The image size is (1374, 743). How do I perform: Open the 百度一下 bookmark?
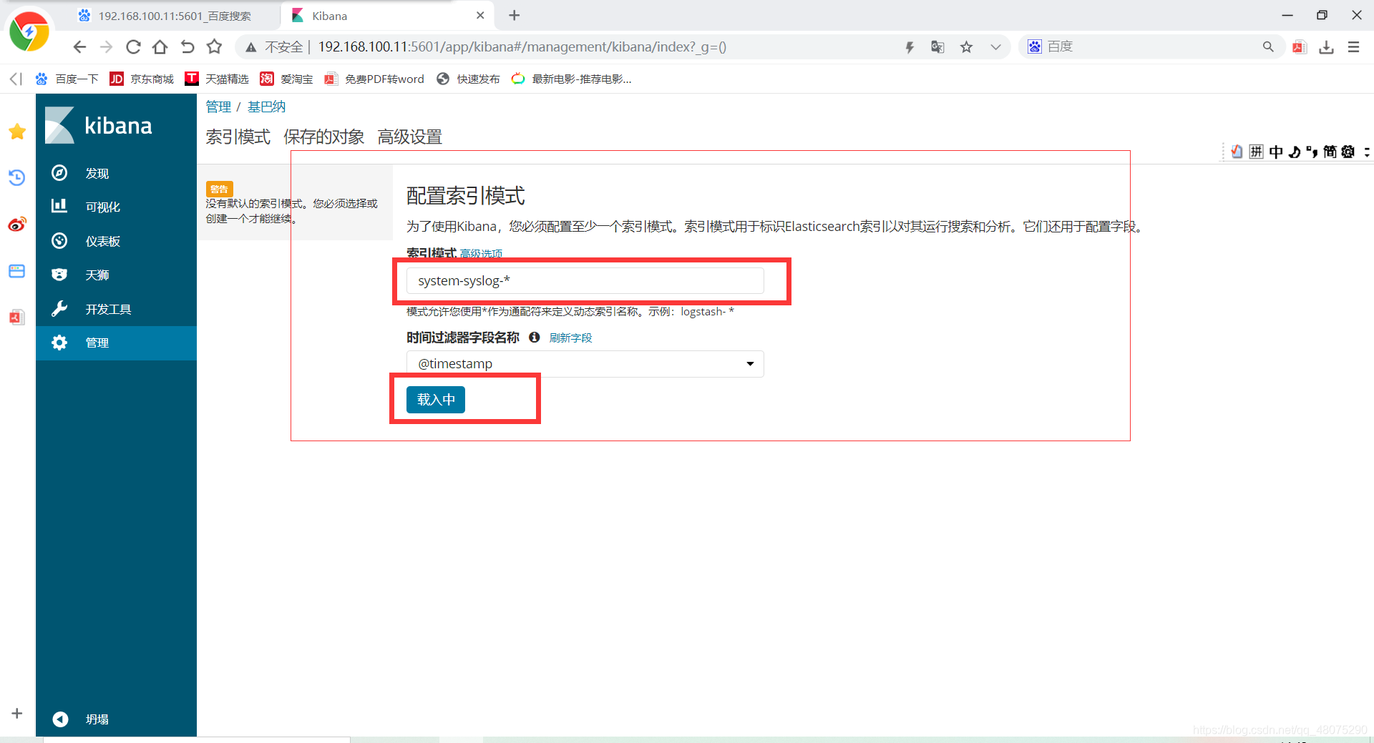coord(67,79)
